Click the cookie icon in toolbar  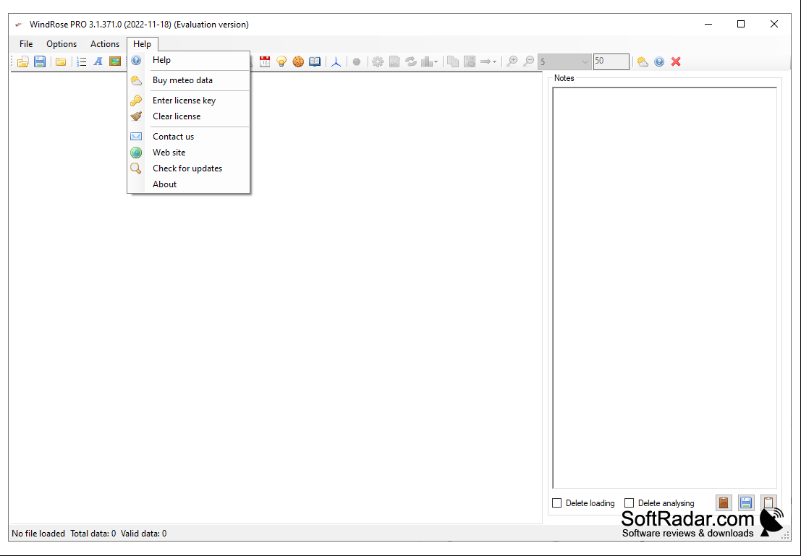[x=298, y=61]
